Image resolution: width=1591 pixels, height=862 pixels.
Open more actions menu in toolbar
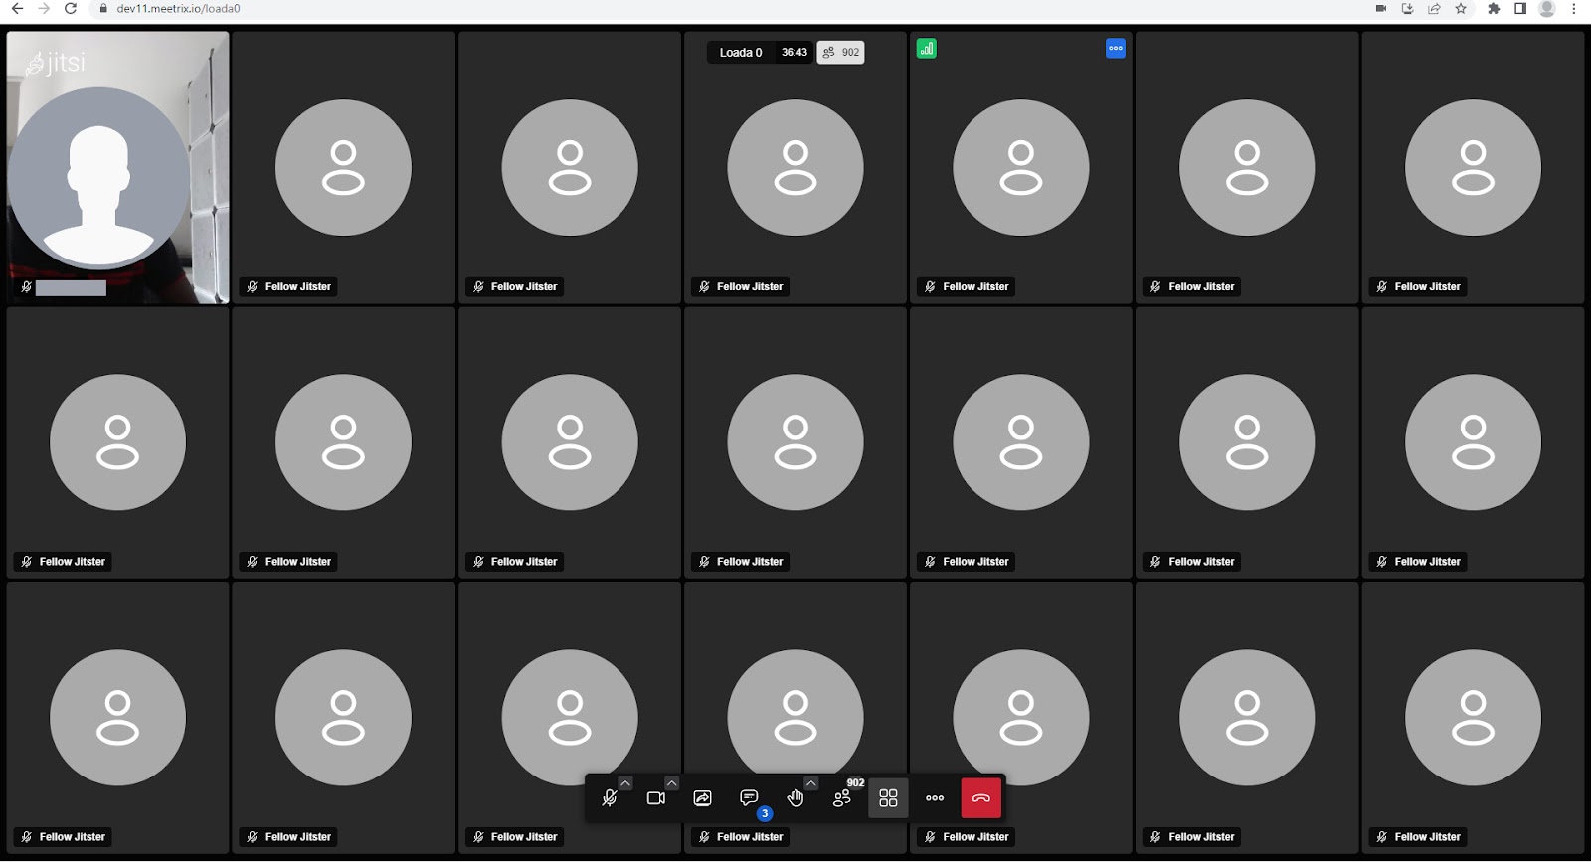tap(935, 798)
